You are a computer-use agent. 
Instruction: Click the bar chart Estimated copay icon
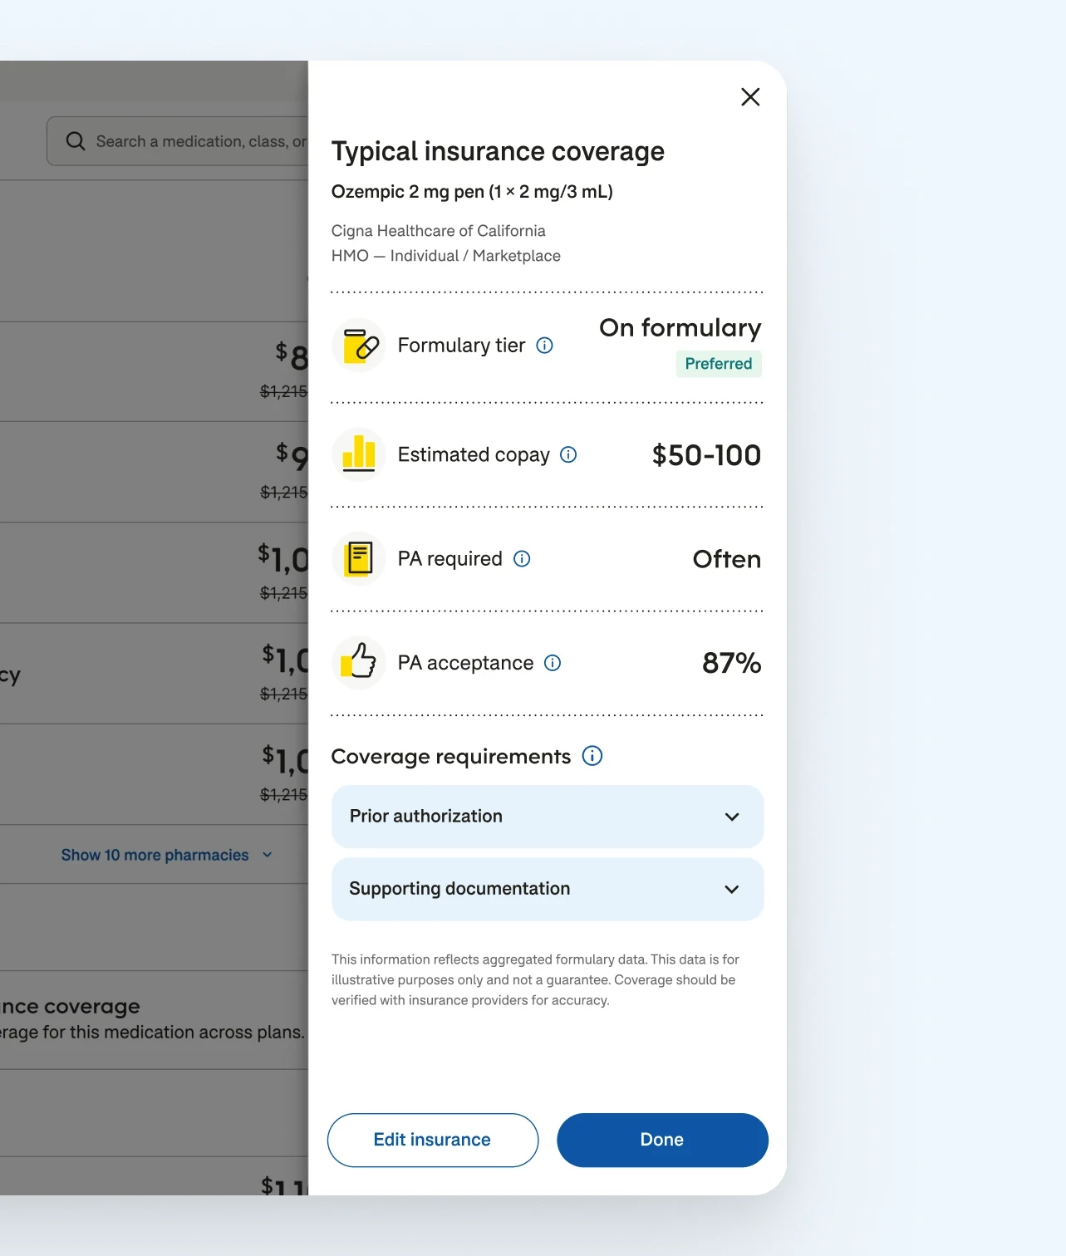pyautogui.click(x=359, y=454)
